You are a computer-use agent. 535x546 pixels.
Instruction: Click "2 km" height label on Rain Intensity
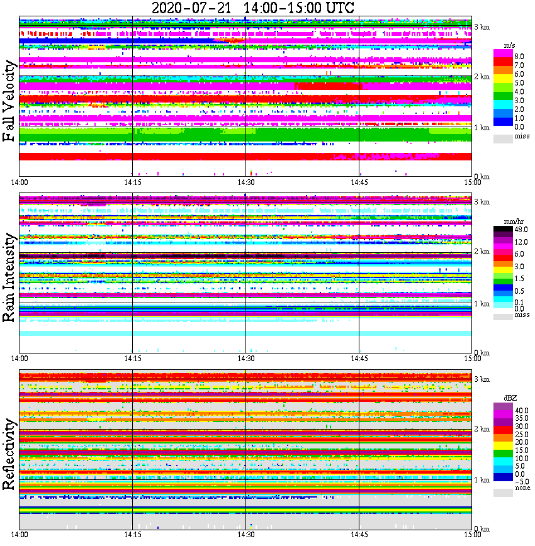pos(481,252)
